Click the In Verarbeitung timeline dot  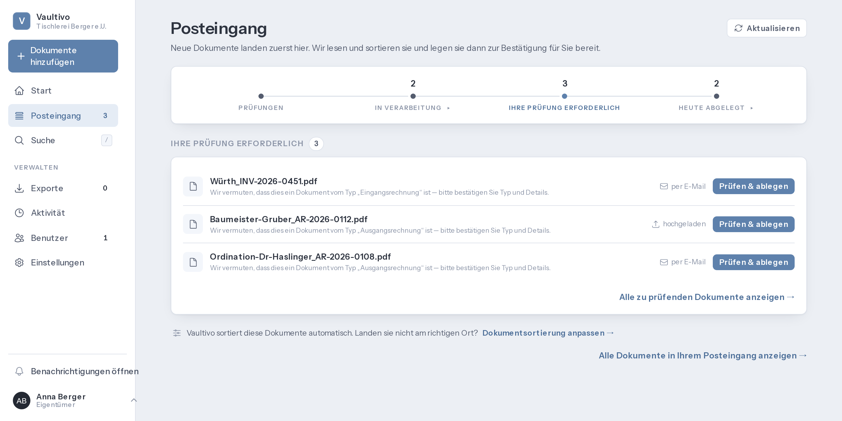(x=413, y=96)
